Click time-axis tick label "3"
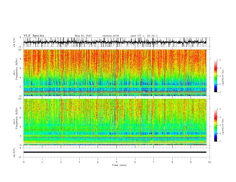Viewport: 236px width, 182px height. [79, 162]
